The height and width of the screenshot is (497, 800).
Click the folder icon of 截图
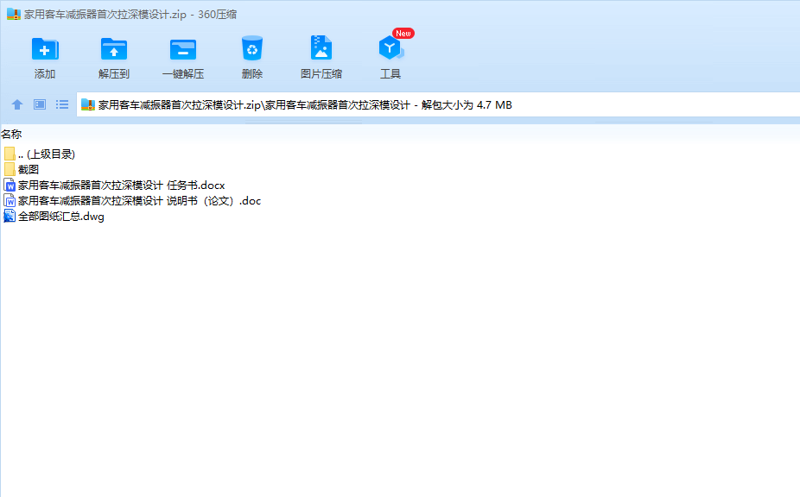[10, 169]
